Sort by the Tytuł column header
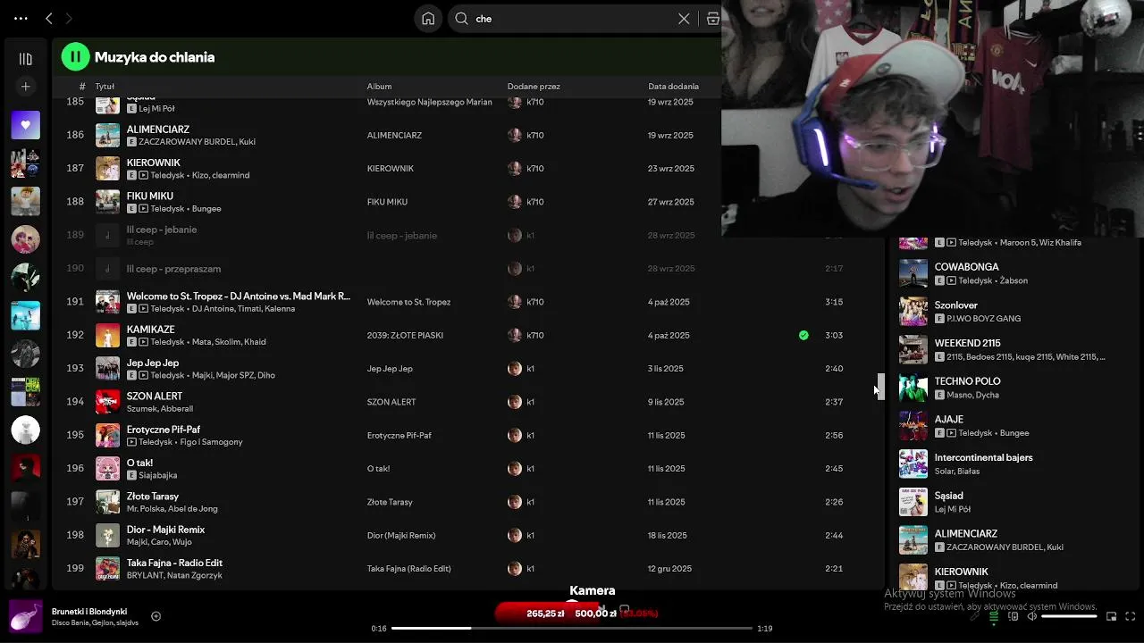 pyautogui.click(x=105, y=87)
